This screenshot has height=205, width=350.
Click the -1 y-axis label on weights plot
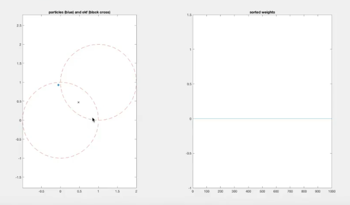[190, 188]
